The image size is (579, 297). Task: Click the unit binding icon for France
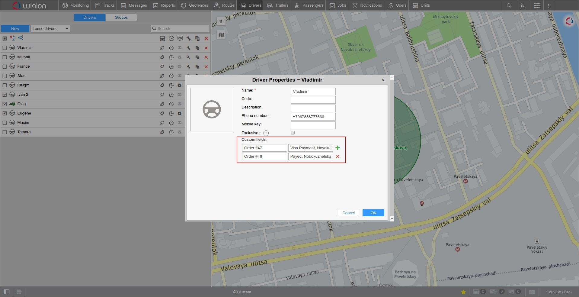point(162,66)
